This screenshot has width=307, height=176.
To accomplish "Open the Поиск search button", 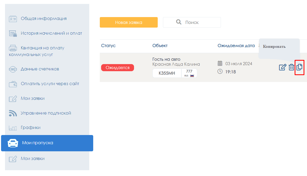I will (192, 22).
